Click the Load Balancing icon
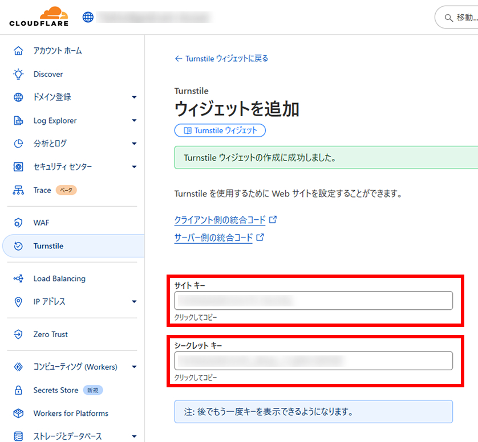This screenshot has width=478, height=442. [18, 278]
